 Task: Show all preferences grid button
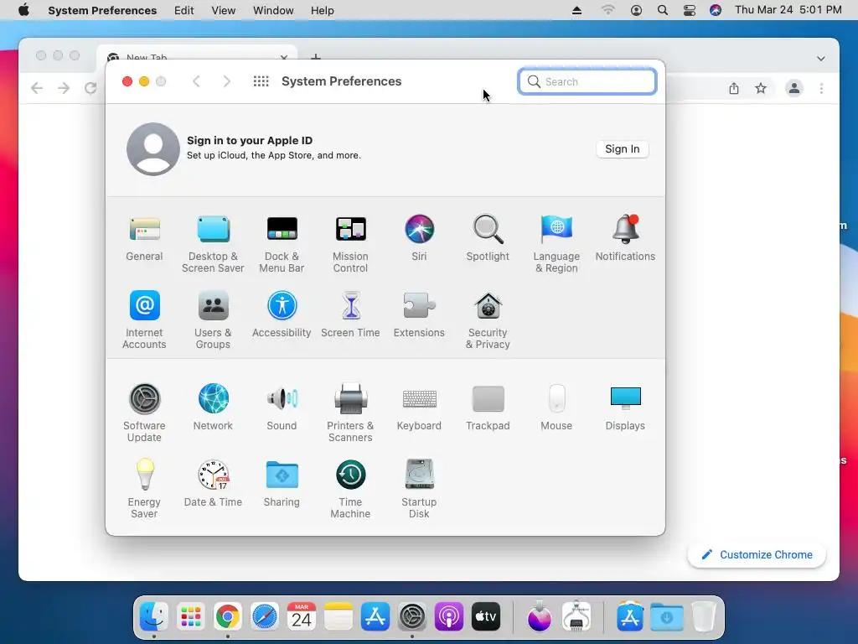click(x=261, y=81)
